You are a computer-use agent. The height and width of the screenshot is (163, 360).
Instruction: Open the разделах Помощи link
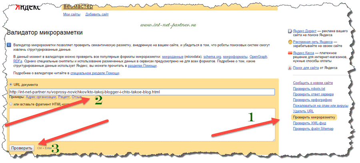coord(142,66)
